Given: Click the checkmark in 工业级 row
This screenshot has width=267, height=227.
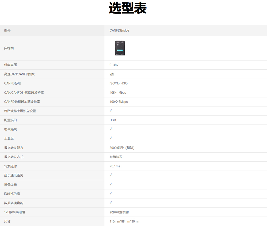Looking at the screenshot, I should click(x=111, y=138).
